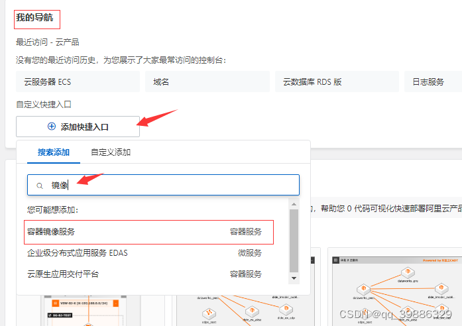Click the 自定义快捷入口 label
The height and width of the screenshot is (326, 462).
[x=44, y=104]
